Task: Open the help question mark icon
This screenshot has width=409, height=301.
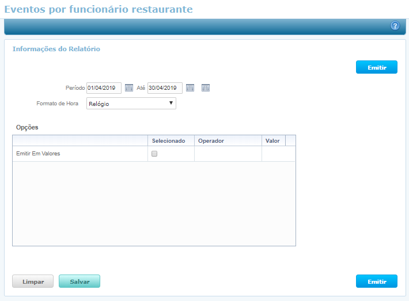Action: tap(395, 26)
